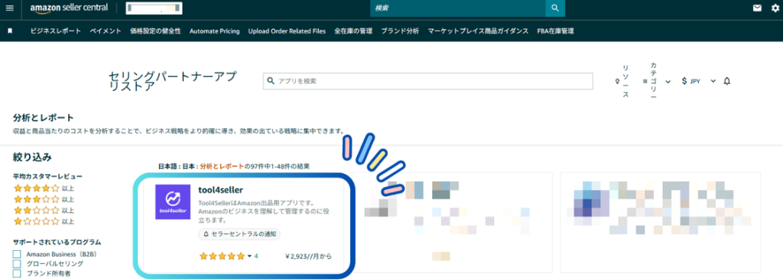
Task: Filter by one star 以上
Action: coord(44,221)
